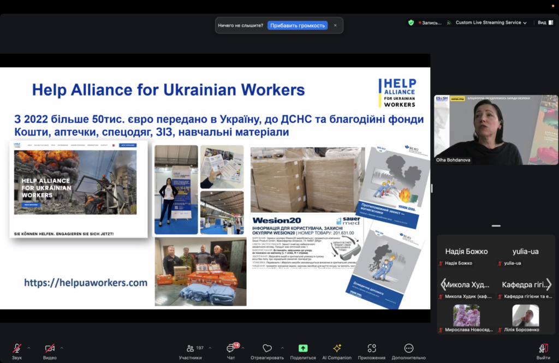Screen dimensions: 559x363
Task: Select Лілія Борозенко participant thumbnail
Action: (526, 316)
